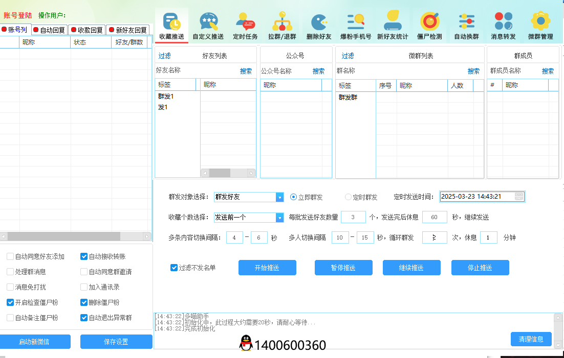Enable 消息免打扰 checkbox
564x358 pixels.
click(10, 287)
